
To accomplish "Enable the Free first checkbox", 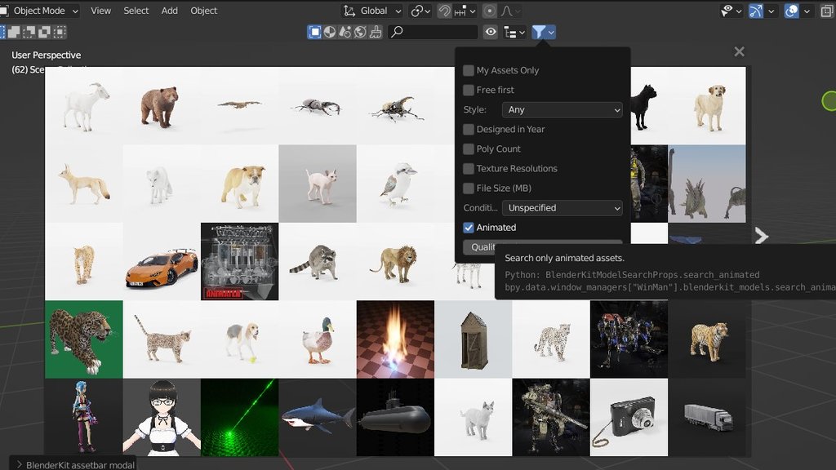I will 468,90.
